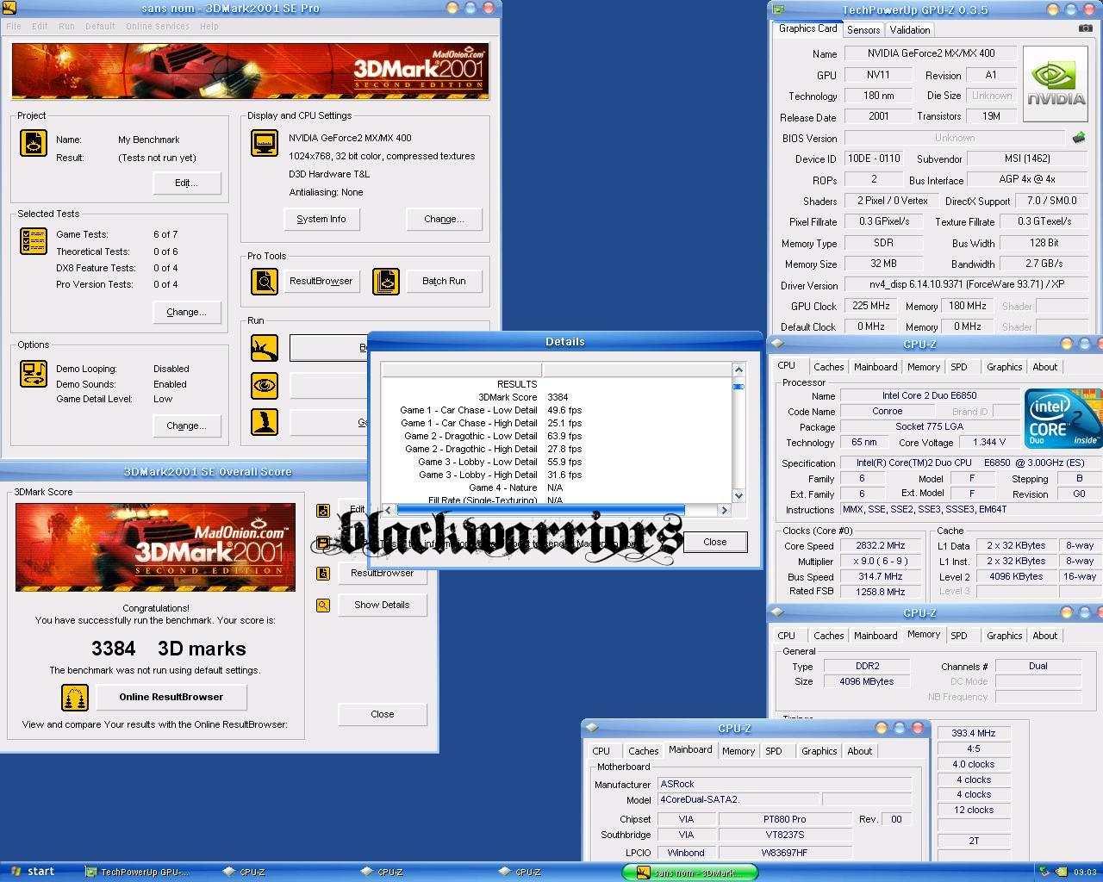Click the small icon beside Overall Score Edit button
Screen dimensions: 1103x882
[x=323, y=510]
